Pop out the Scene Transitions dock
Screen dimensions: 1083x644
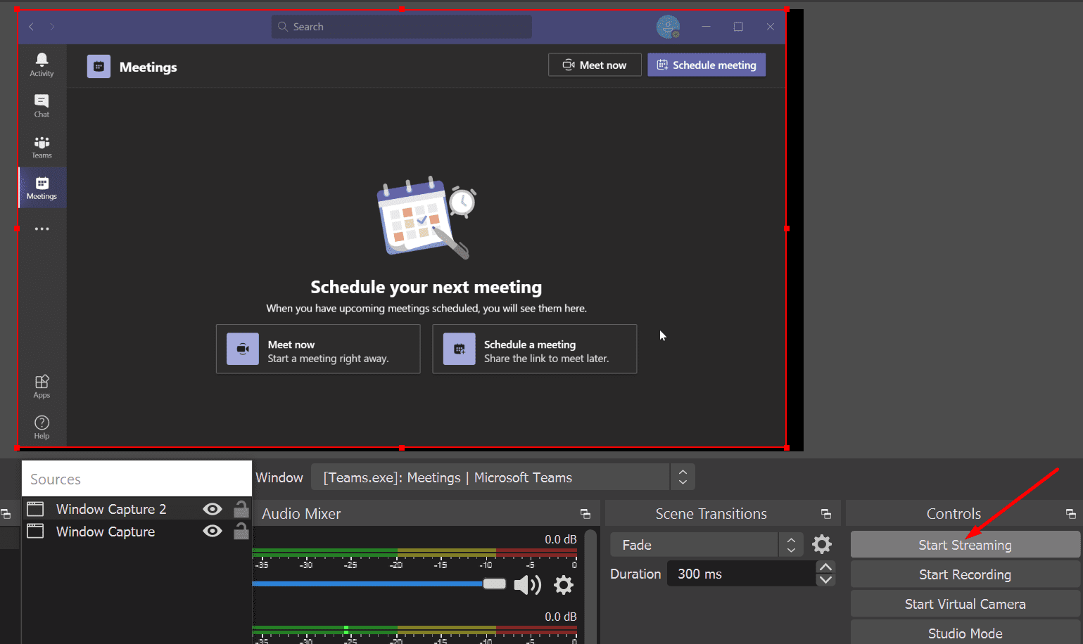point(826,514)
